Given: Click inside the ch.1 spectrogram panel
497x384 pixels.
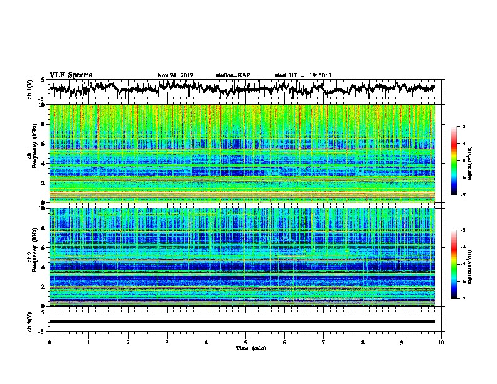Looking at the screenshot, I should [x=242, y=153].
